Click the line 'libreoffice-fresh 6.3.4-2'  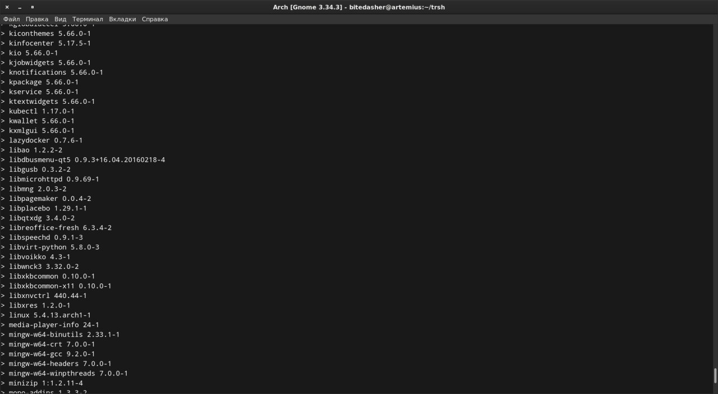pos(60,228)
